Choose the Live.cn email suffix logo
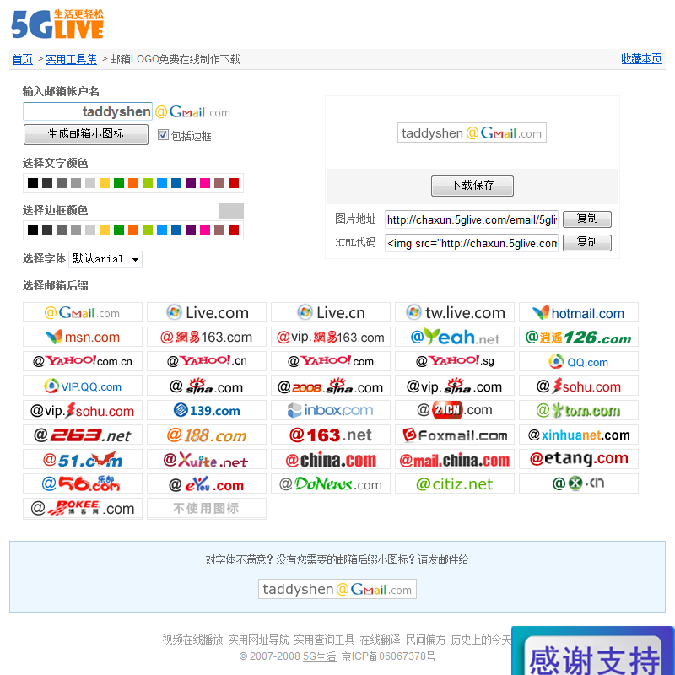 331,312
